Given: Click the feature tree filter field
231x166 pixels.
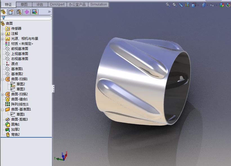Looking at the screenshot, I should 26,18.
